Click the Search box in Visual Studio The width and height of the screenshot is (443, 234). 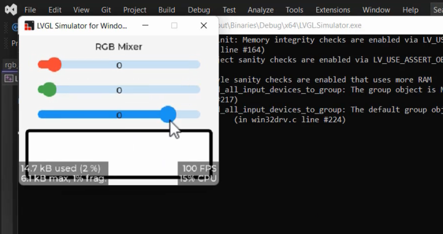pyautogui.click(x=437, y=10)
